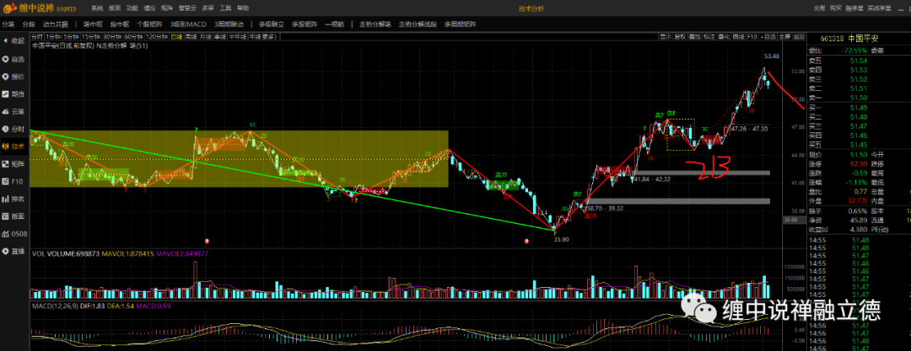This screenshot has width=911, height=351.
Task: Open the 期货 futures sidebar item
Action: tap(14, 93)
